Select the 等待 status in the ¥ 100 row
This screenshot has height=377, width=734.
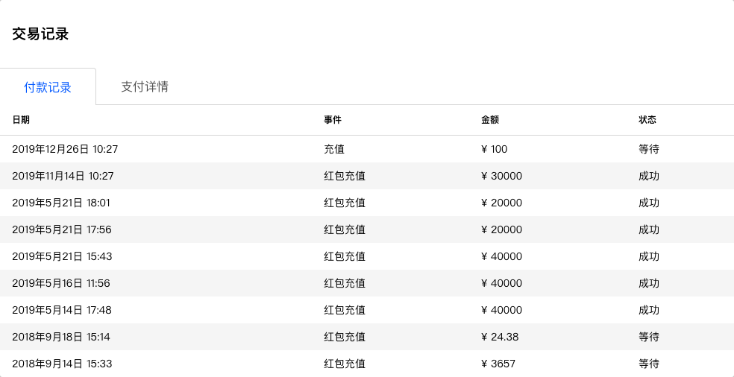click(x=649, y=149)
